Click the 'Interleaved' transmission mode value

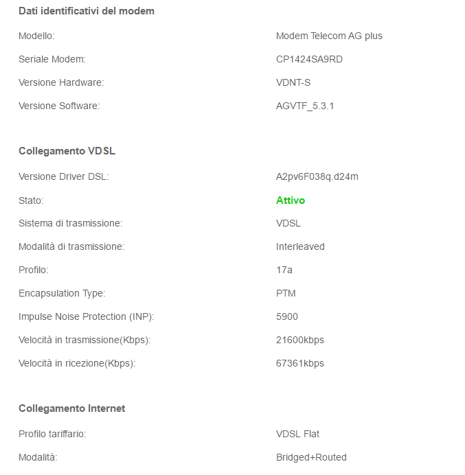(300, 246)
